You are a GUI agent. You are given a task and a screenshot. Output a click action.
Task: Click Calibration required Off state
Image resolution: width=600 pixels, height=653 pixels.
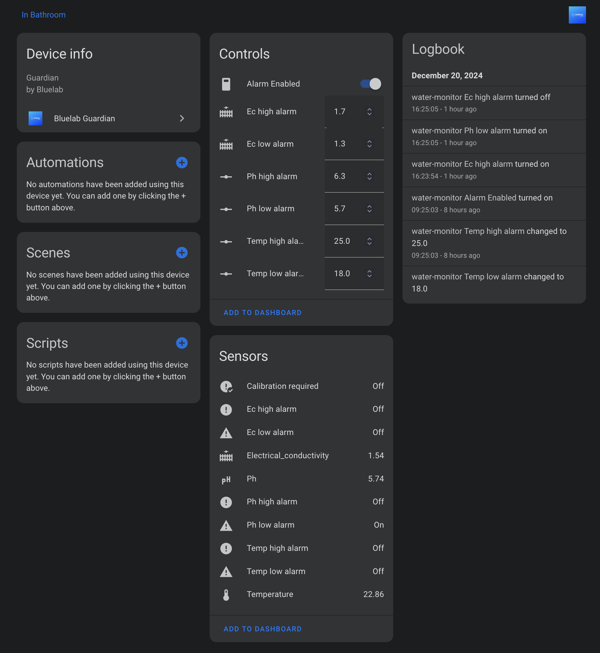(378, 386)
